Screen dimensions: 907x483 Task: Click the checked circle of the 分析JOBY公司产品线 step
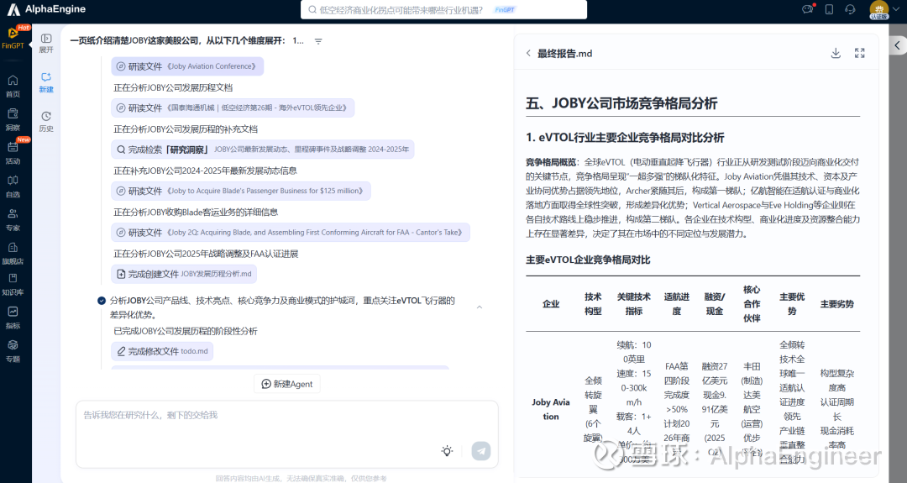pyautogui.click(x=102, y=300)
